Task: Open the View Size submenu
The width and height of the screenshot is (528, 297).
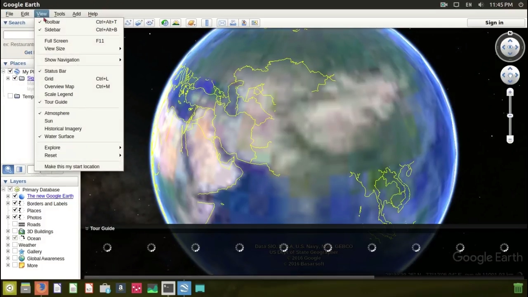Action: click(79, 49)
